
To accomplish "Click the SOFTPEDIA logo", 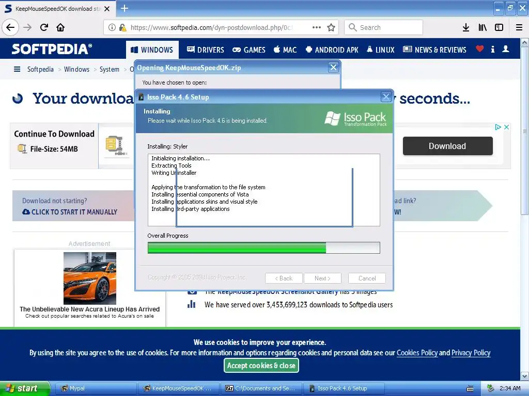I will pyautogui.click(x=52, y=49).
